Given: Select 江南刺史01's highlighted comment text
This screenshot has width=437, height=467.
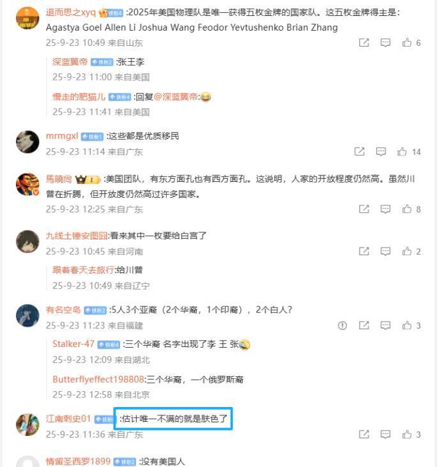Looking at the screenshot, I should 173,419.
